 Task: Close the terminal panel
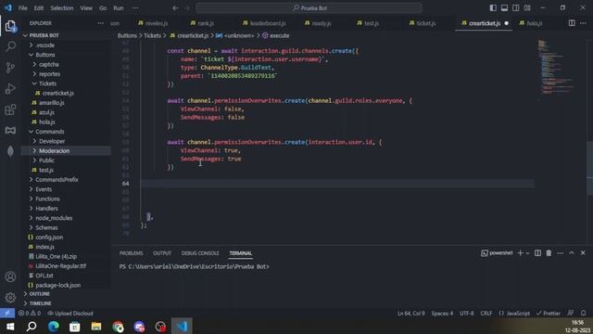pyautogui.click(x=583, y=253)
